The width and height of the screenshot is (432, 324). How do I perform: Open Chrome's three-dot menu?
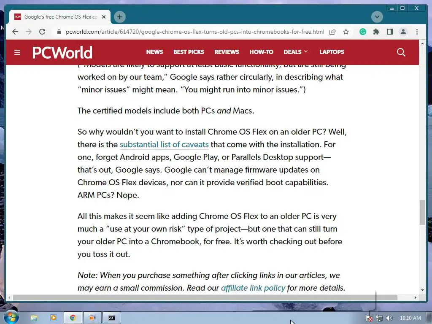pos(417,32)
